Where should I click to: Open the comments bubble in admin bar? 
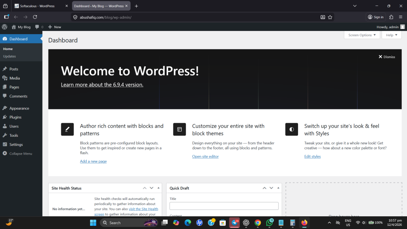coord(37,27)
